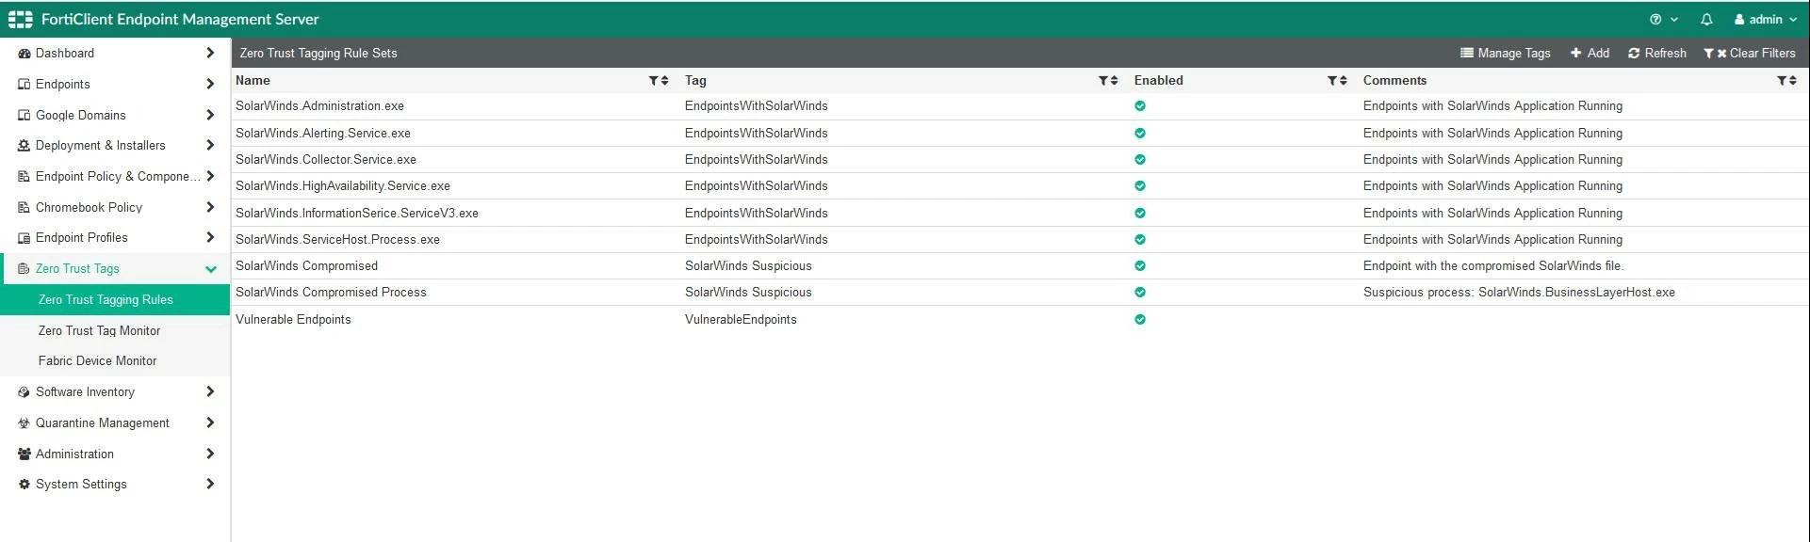This screenshot has width=1810, height=542.
Task: Click the Administration users icon
Action: tap(24, 454)
